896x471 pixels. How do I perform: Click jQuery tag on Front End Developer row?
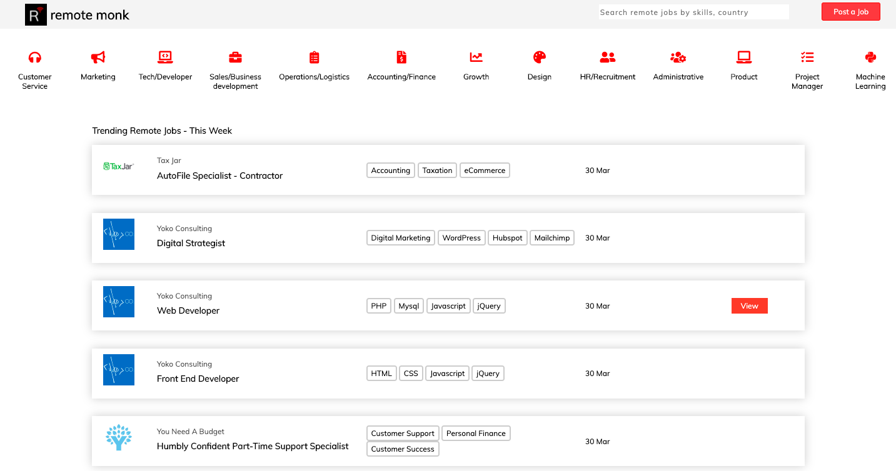click(488, 374)
